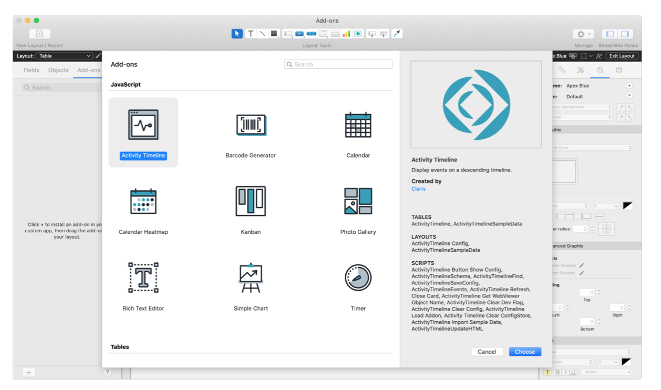This screenshot has width=661, height=390.
Task: Edit layout with the pencil icon
Action: tap(98, 56)
